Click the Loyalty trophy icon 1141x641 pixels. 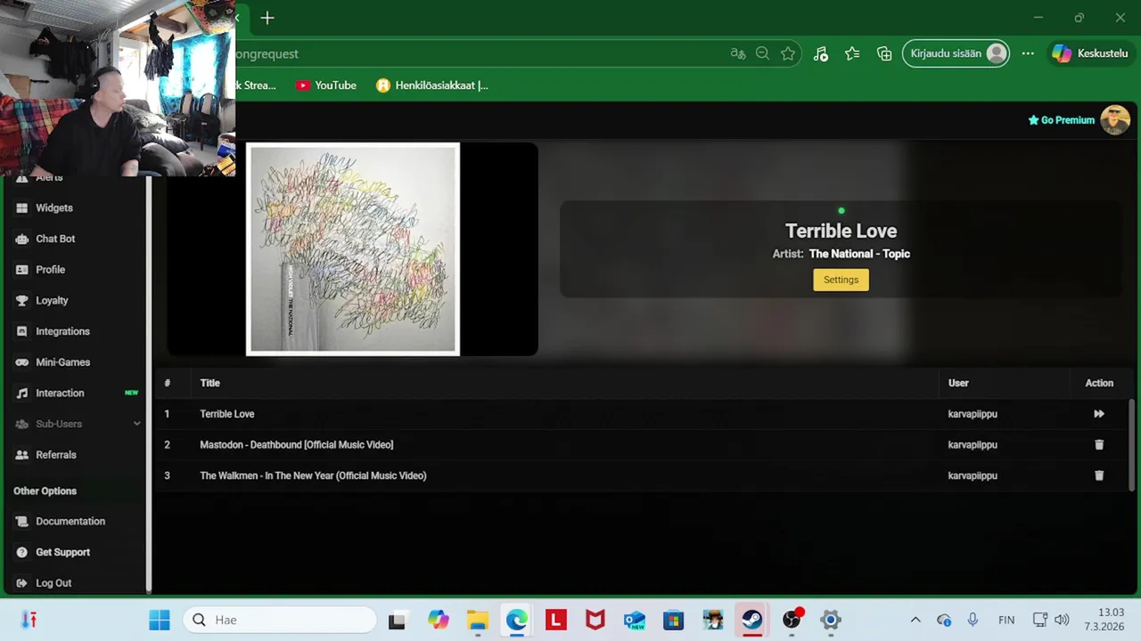tap(22, 301)
